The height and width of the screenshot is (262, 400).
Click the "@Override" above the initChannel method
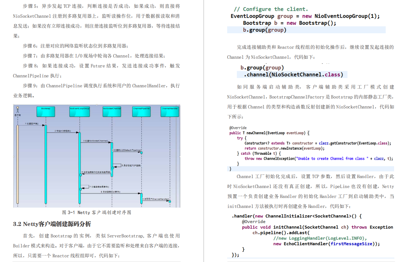(254, 222)
